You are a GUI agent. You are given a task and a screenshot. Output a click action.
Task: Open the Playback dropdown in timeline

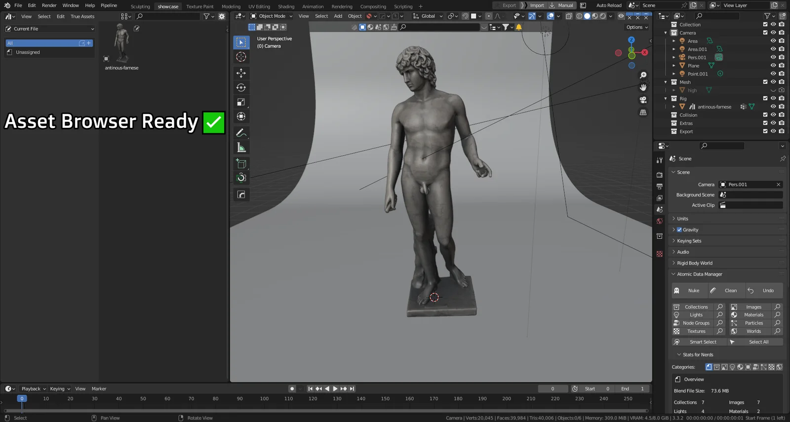tap(34, 389)
